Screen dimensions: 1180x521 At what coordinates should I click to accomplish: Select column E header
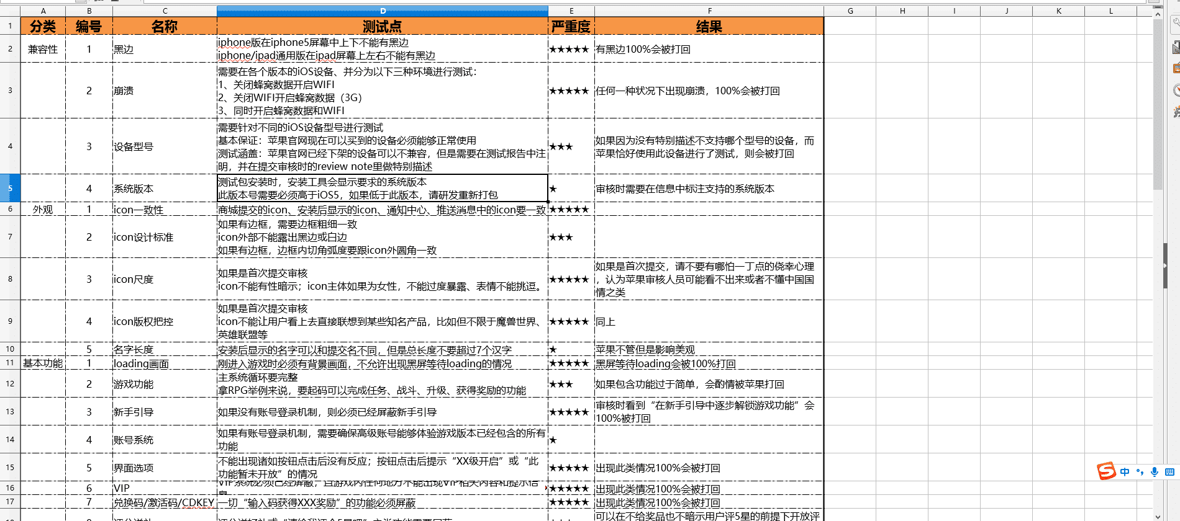coord(571,11)
